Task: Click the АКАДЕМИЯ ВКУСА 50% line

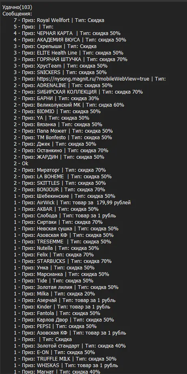Action: 70,39
